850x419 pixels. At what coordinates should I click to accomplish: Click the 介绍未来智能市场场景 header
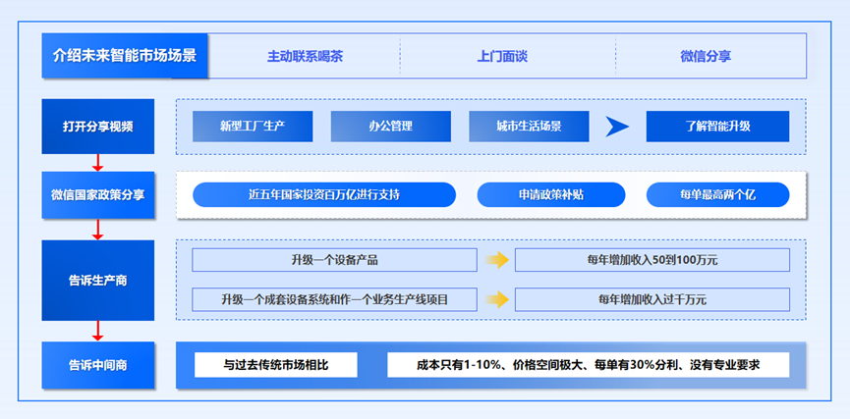point(125,55)
